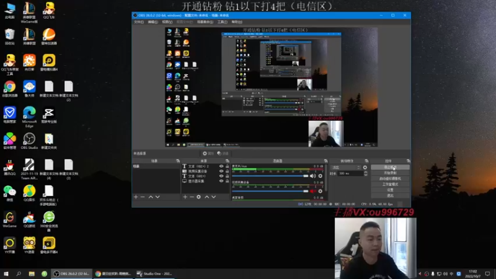Pop out the Audio Mixer dock icon
Screen dimensions: 496x279
[x=325, y=161]
